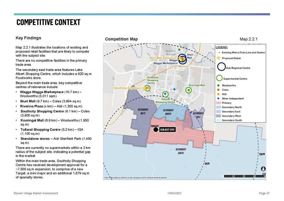
Task: Click the Southcity Expansion star marker
Action: 144,88
